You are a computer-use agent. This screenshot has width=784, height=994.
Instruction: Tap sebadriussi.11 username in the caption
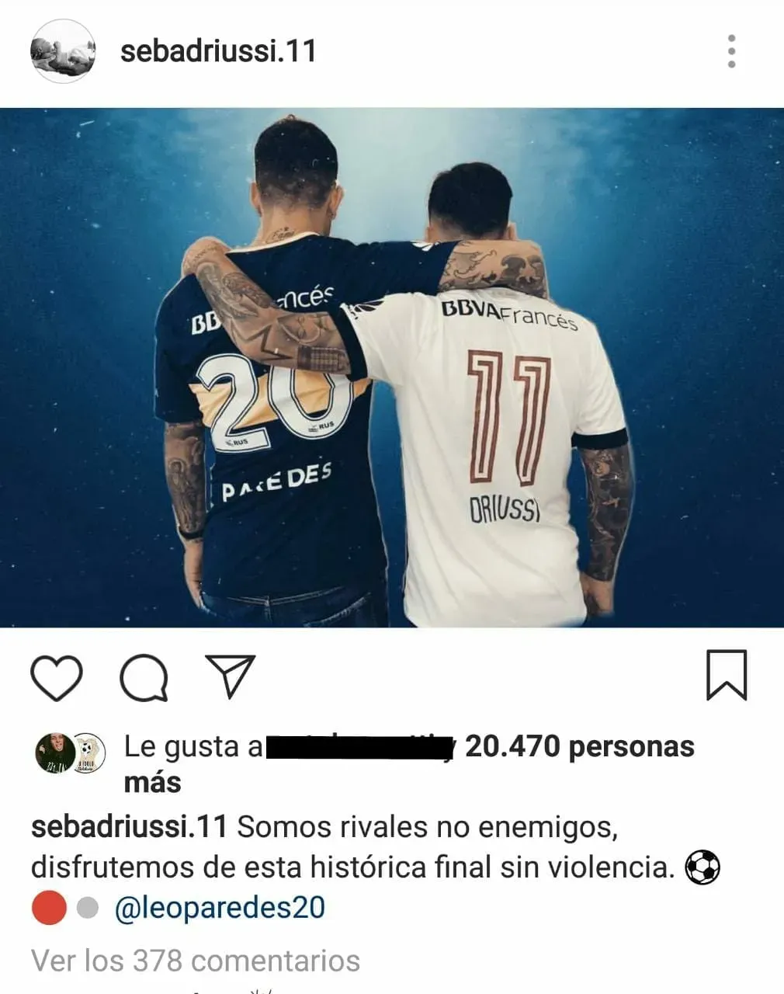coord(129,826)
